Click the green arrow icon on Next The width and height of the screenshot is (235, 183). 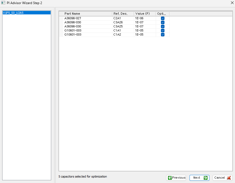tap(206, 178)
